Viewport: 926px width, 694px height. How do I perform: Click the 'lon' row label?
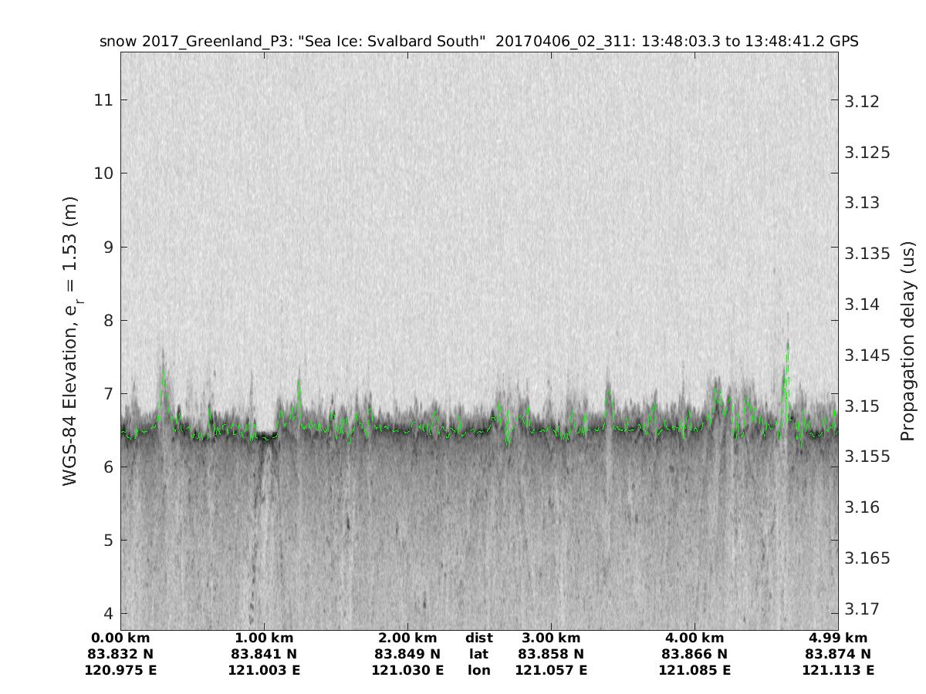coord(478,670)
